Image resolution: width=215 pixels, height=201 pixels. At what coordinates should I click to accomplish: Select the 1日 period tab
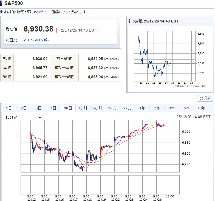click(9, 108)
